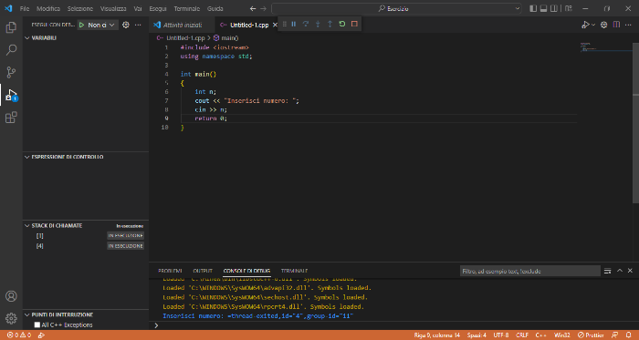Open dropdown arrow beside run file icon
The image size is (639, 340).
(x=593, y=25)
